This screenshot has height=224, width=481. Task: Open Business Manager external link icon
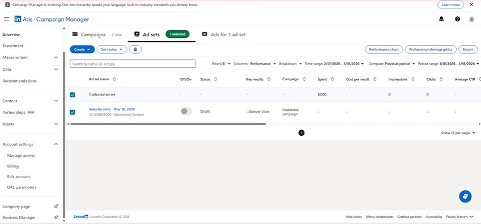coord(56,217)
